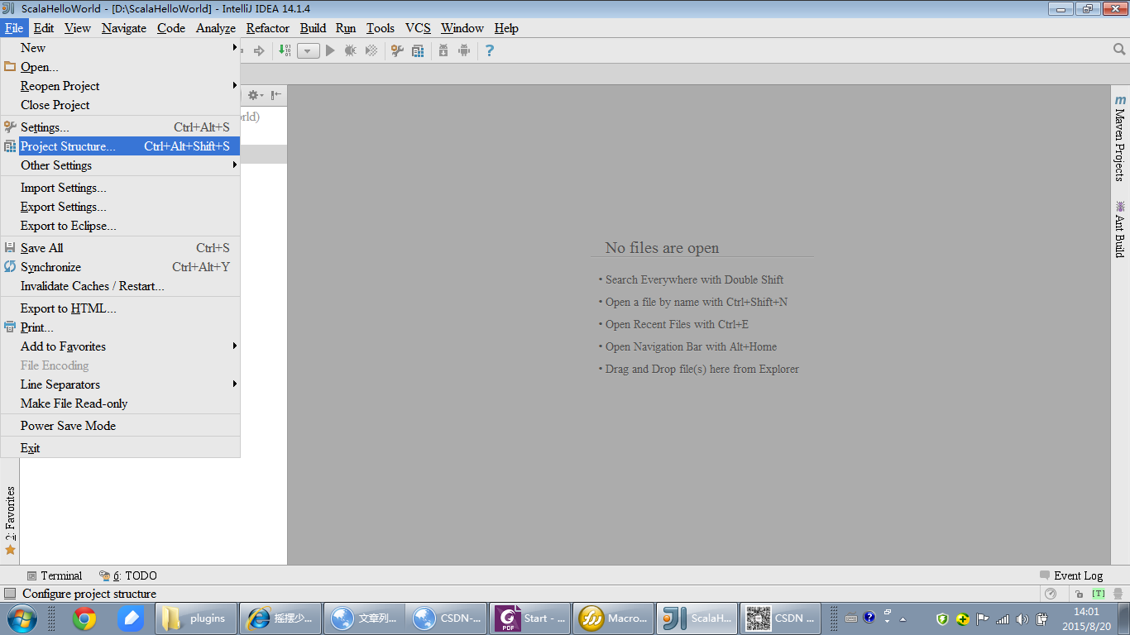Click the lock read-only status bar icon
The image size is (1130, 635).
(1080, 594)
